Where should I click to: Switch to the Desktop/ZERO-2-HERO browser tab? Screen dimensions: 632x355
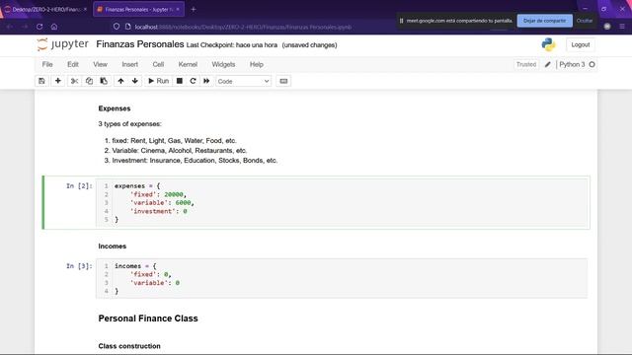click(x=45, y=9)
